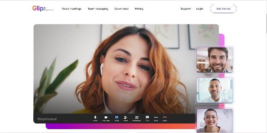This screenshot has height=133, width=267.
Task: Open the Video meetings menu item
Action: coord(71,9)
